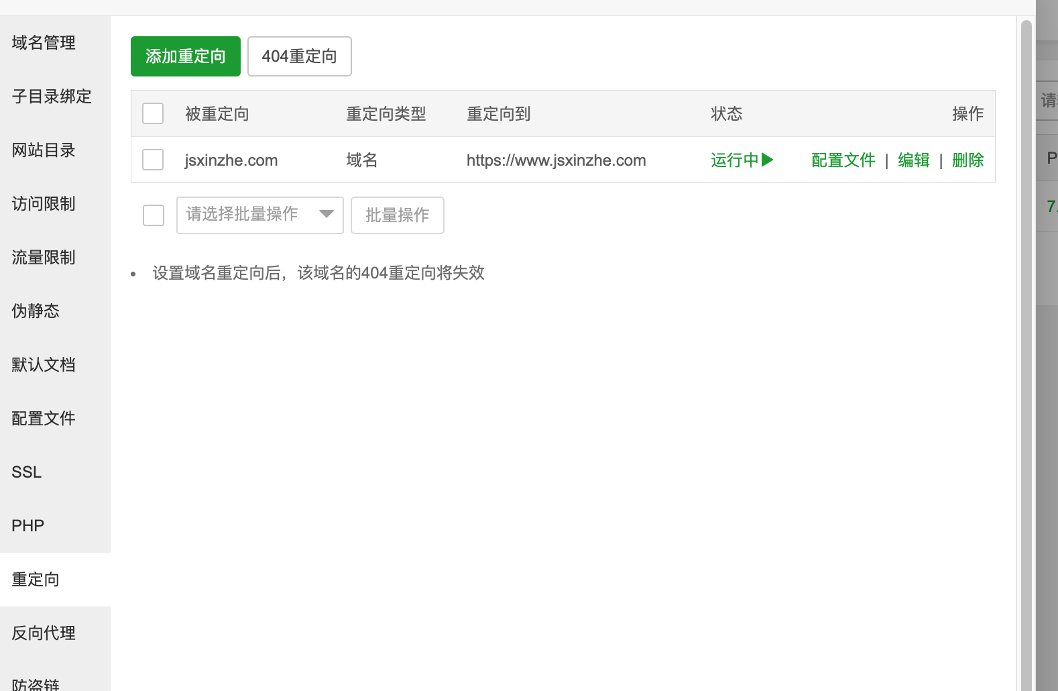The image size is (1058, 691).
Task: Switch to 伪静态 settings
Action: pyautogui.click(x=55, y=311)
